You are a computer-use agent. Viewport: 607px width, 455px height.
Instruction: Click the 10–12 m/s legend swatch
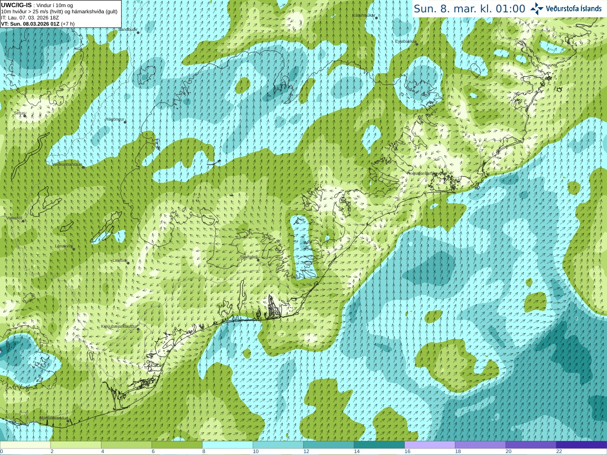pyautogui.click(x=278, y=445)
